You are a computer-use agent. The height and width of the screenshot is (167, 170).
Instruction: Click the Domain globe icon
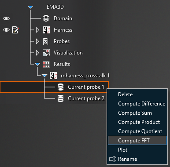pos(46,18)
